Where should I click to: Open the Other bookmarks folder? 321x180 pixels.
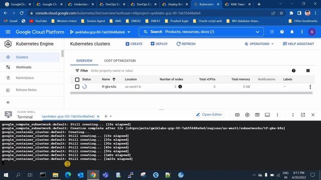coord(302,21)
